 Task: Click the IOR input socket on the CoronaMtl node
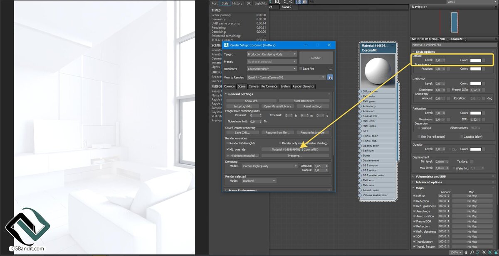click(x=360, y=131)
